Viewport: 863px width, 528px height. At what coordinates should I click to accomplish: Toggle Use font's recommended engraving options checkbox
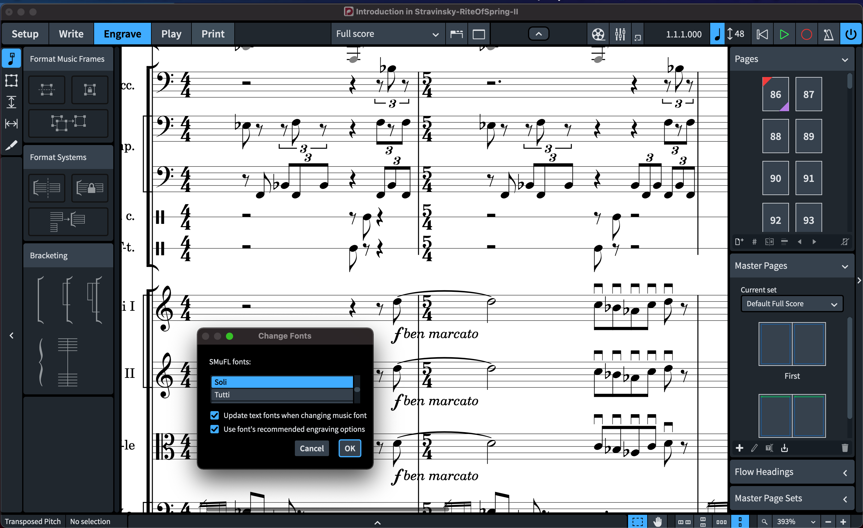pos(214,429)
